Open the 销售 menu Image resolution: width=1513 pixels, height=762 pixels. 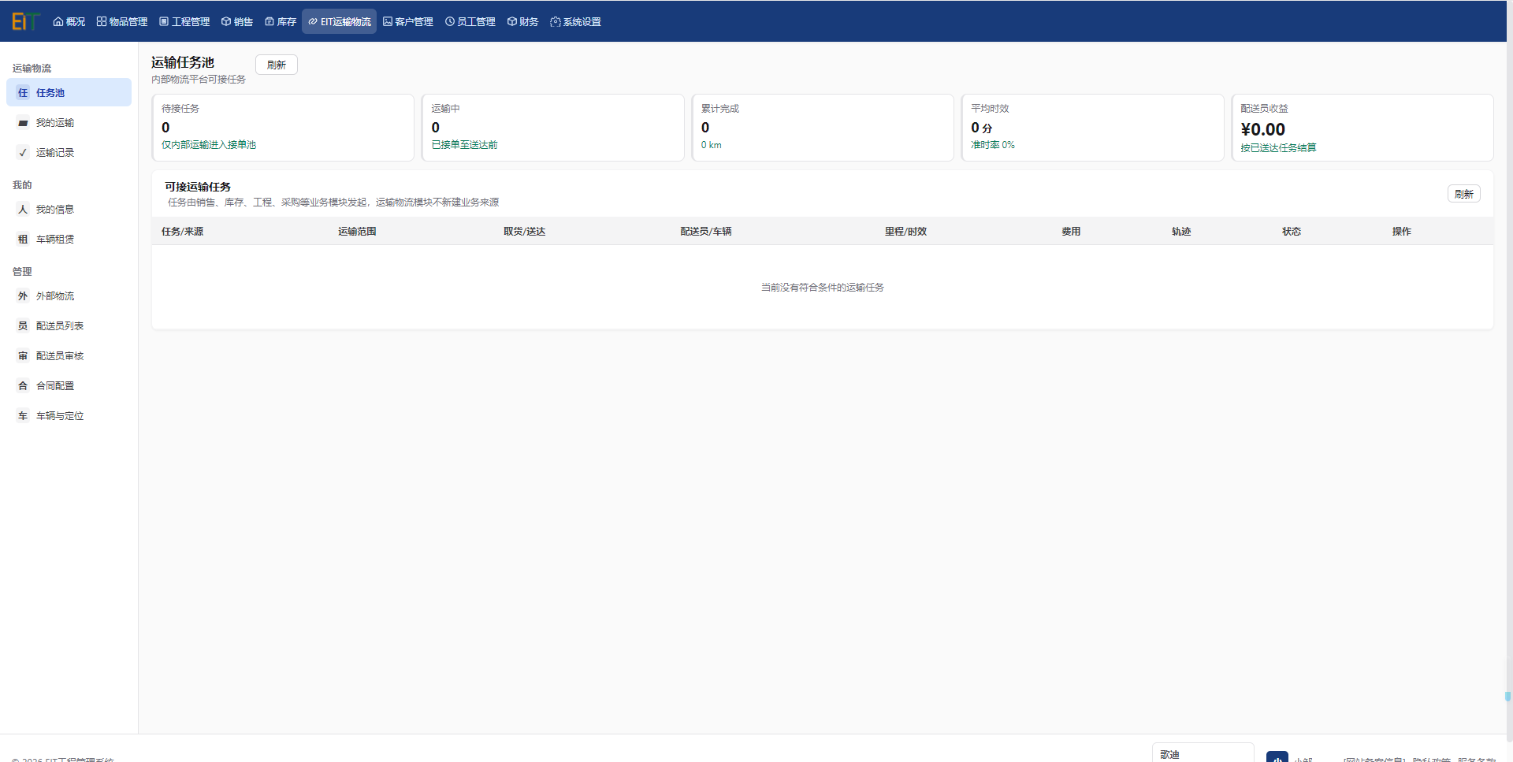pos(237,21)
